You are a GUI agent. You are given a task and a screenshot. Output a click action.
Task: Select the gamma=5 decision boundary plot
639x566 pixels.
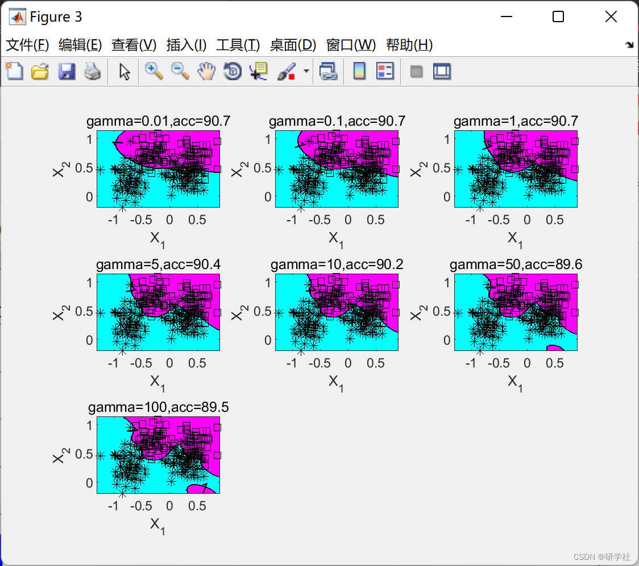pos(158,312)
